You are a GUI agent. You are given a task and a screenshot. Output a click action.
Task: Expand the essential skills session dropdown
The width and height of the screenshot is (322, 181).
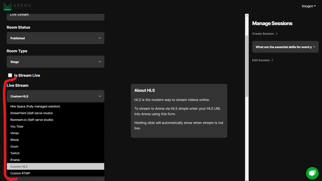coord(285,47)
